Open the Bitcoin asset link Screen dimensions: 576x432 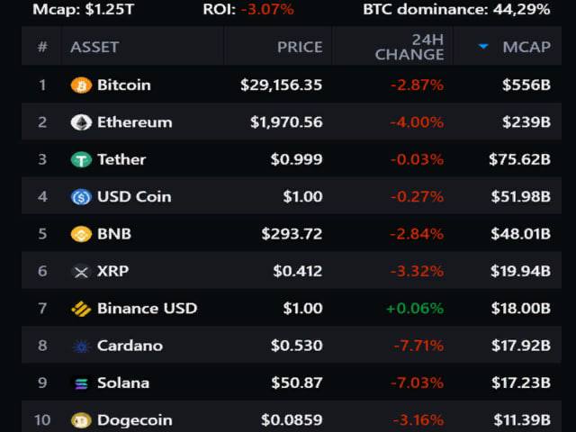(123, 85)
